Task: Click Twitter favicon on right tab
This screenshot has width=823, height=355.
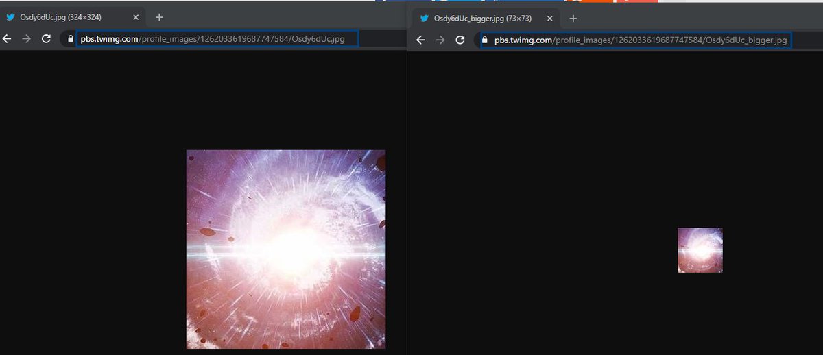Action: coord(425,18)
